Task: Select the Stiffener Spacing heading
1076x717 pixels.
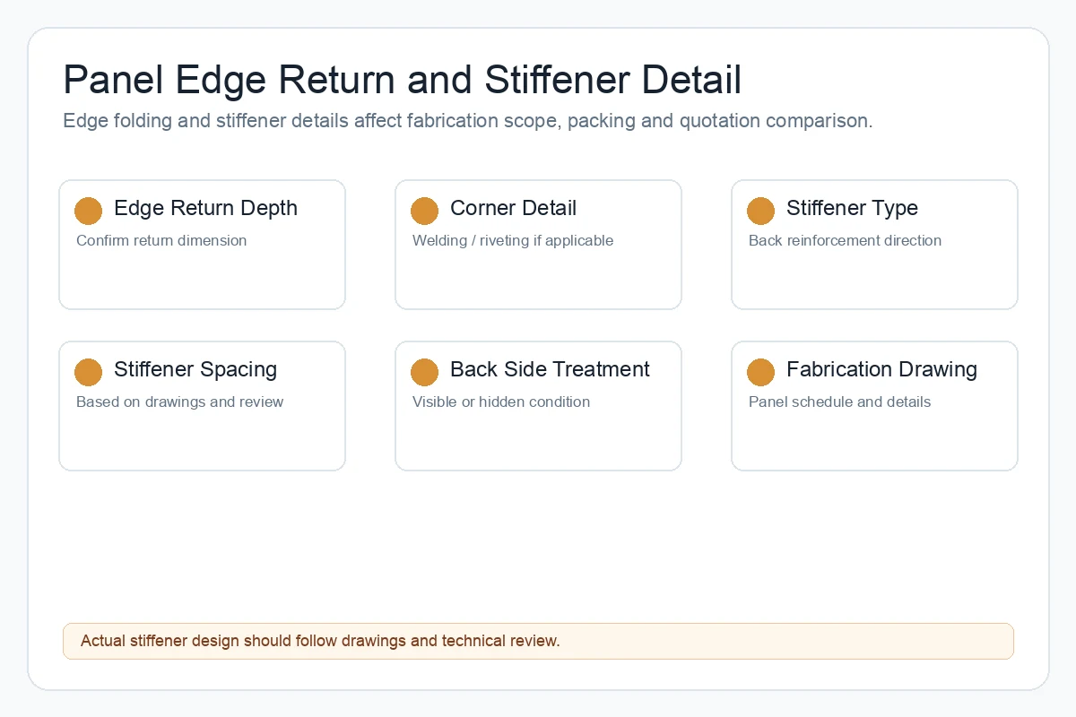Action: (195, 369)
